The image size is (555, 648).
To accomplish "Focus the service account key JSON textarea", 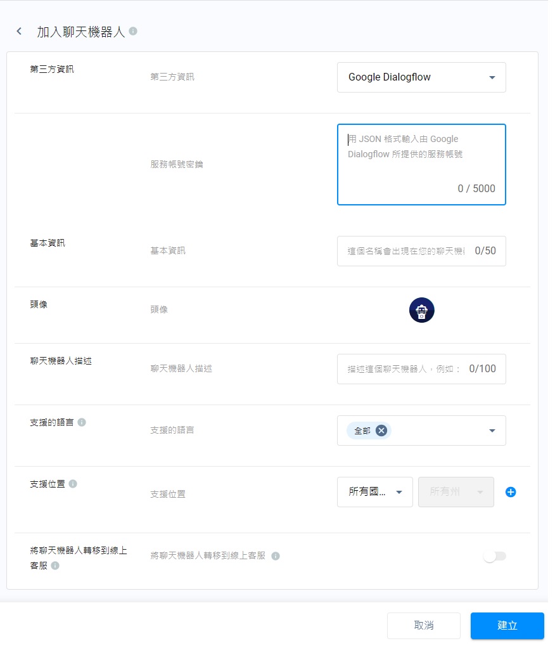I will 421,164.
